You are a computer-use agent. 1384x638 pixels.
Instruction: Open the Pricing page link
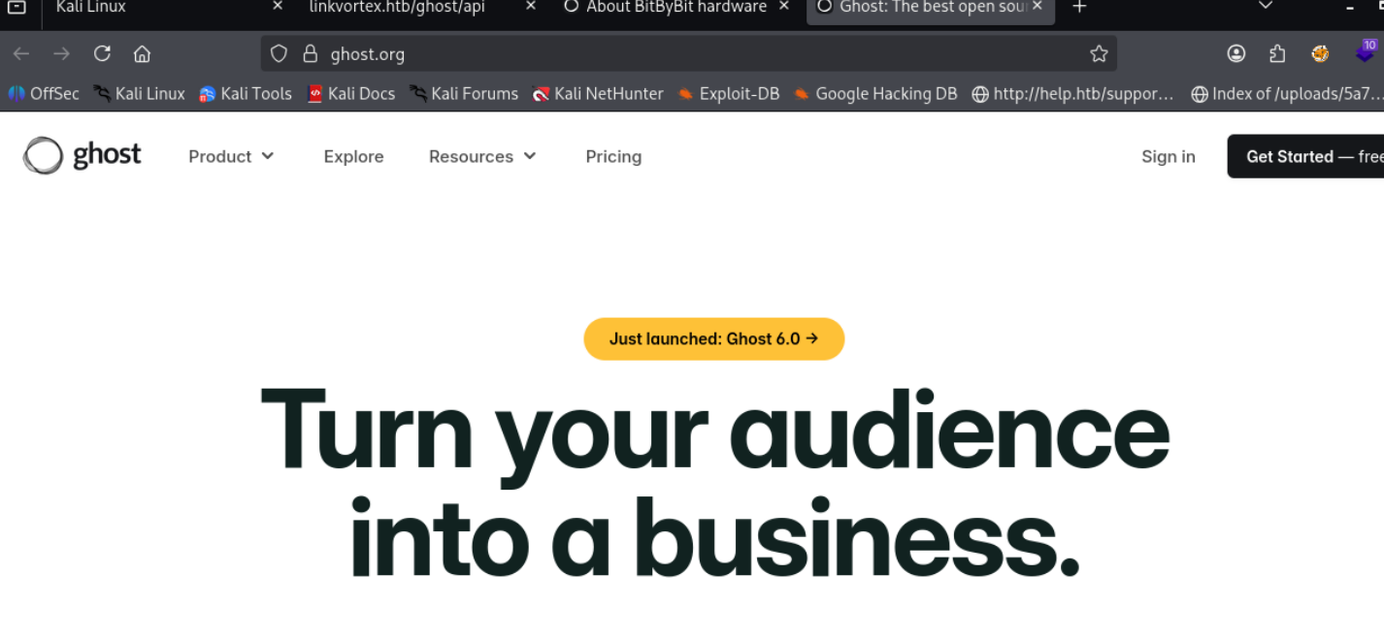click(613, 156)
